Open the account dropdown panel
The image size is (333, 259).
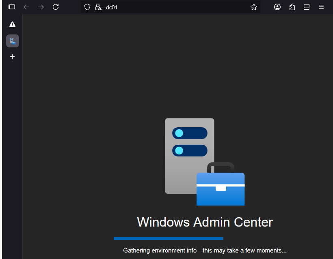[x=277, y=7]
